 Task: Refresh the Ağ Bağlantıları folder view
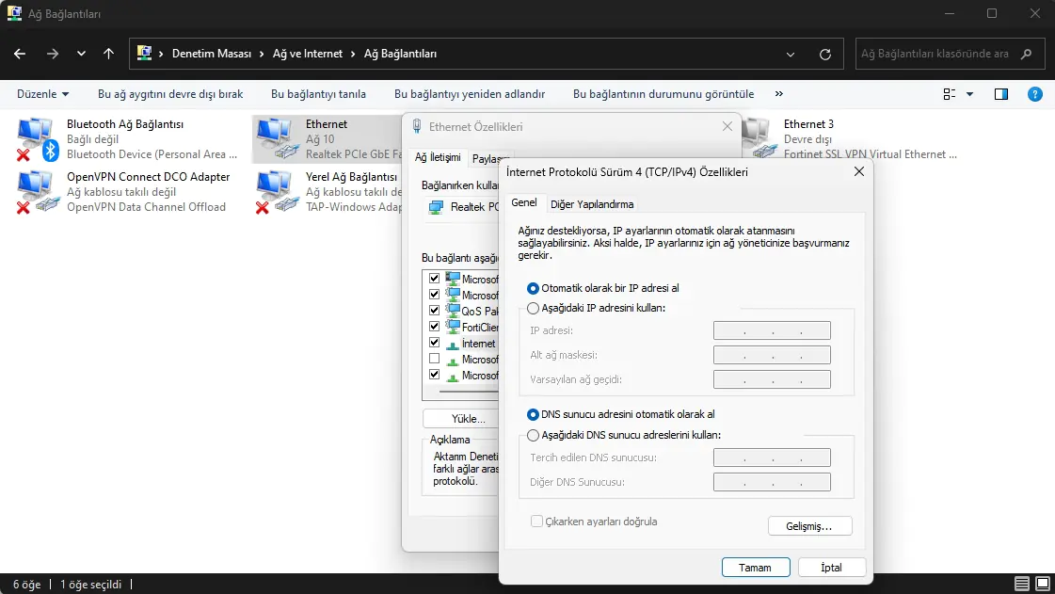click(826, 54)
